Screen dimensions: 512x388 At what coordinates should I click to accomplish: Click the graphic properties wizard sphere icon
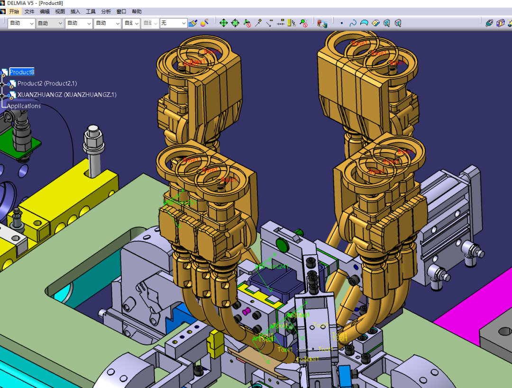[x=205, y=23]
